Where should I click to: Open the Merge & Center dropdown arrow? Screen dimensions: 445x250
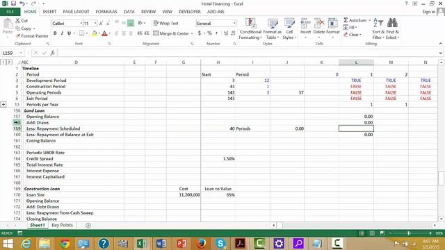point(192,33)
